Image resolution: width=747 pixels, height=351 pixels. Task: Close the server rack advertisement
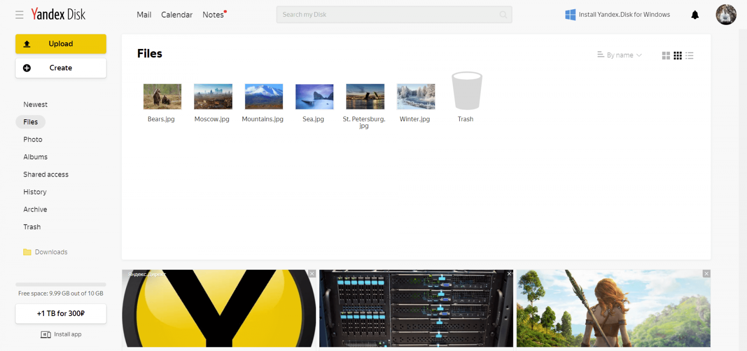[509, 274]
